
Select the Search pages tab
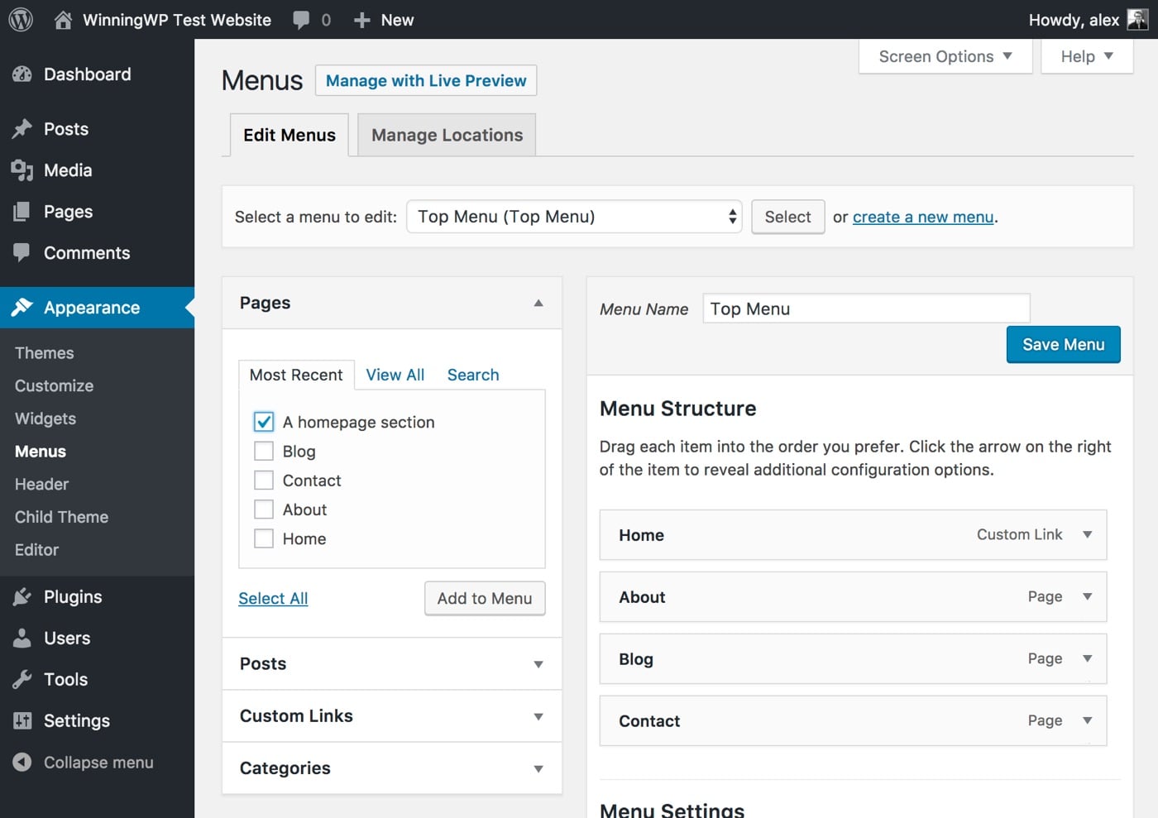pyautogui.click(x=473, y=375)
